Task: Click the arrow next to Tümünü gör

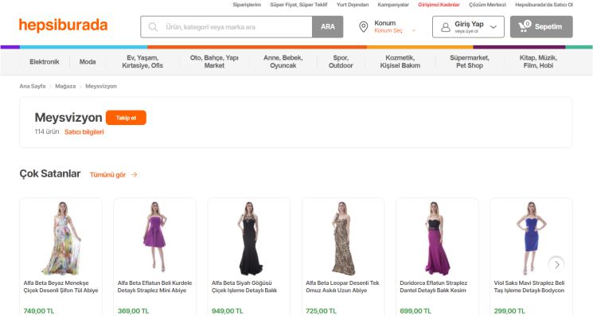Action: pyautogui.click(x=135, y=174)
